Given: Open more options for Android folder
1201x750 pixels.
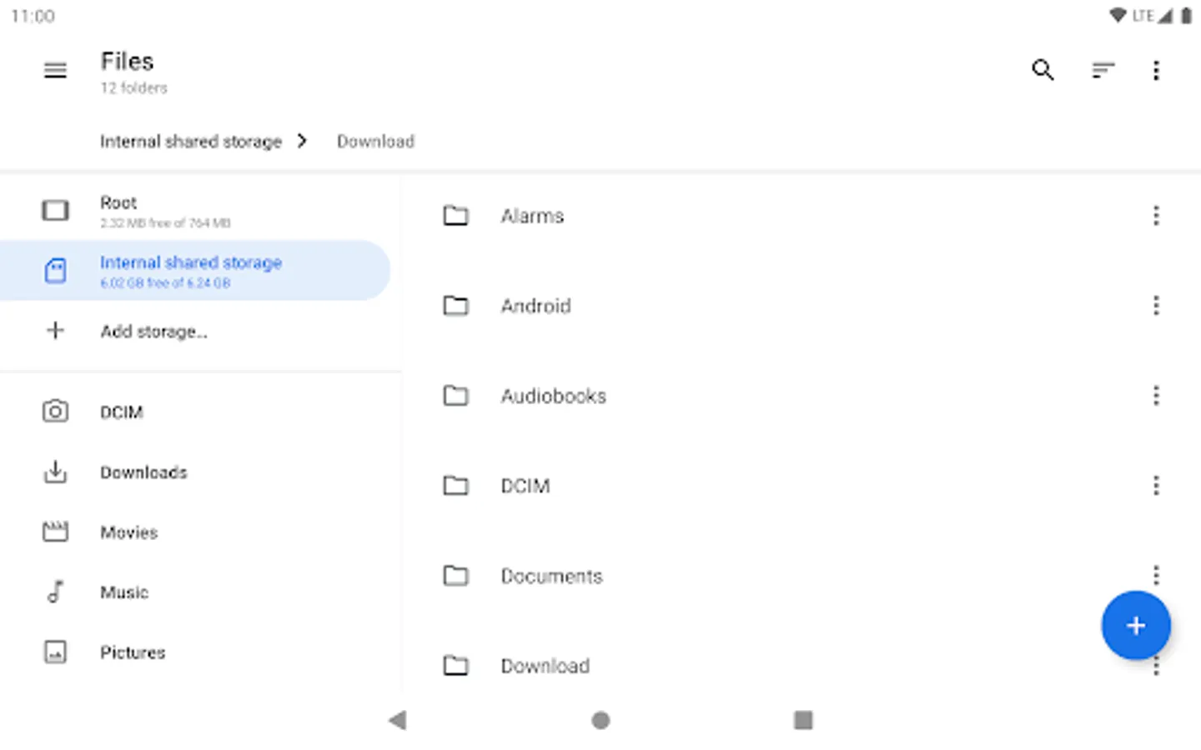Looking at the screenshot, I should (x=1156, y=306).
